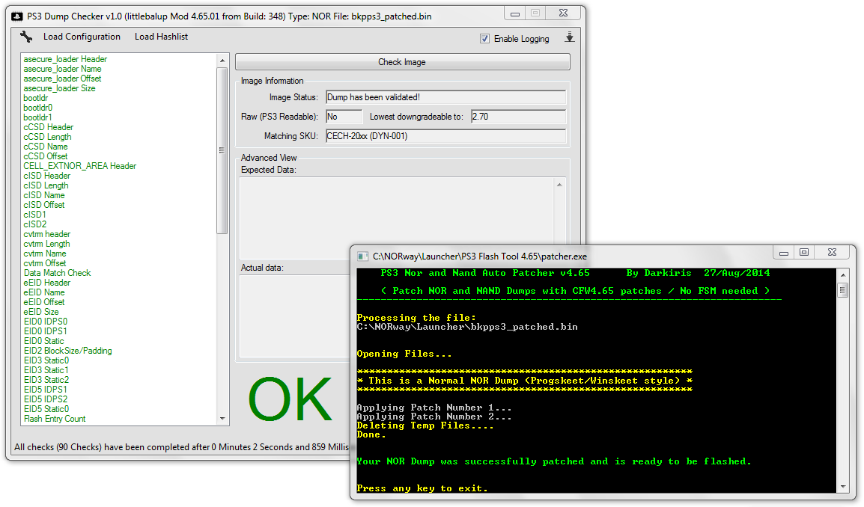
Task: Select the bootldr0 check in the list
Action: tap(38, 108)
